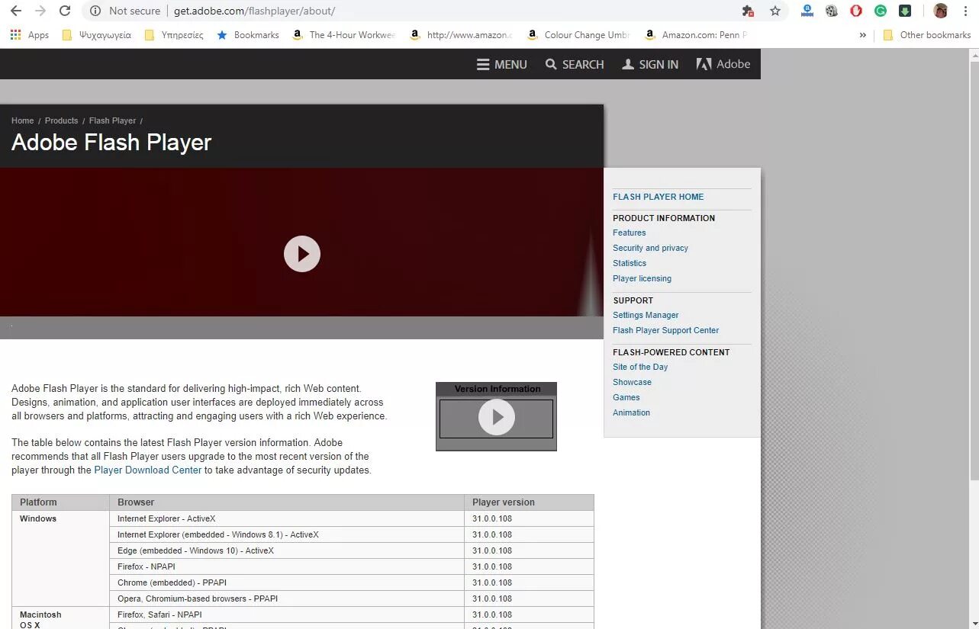Click the blocked plugin icon in address bar

pyautogui.click(x=748, y=11)
